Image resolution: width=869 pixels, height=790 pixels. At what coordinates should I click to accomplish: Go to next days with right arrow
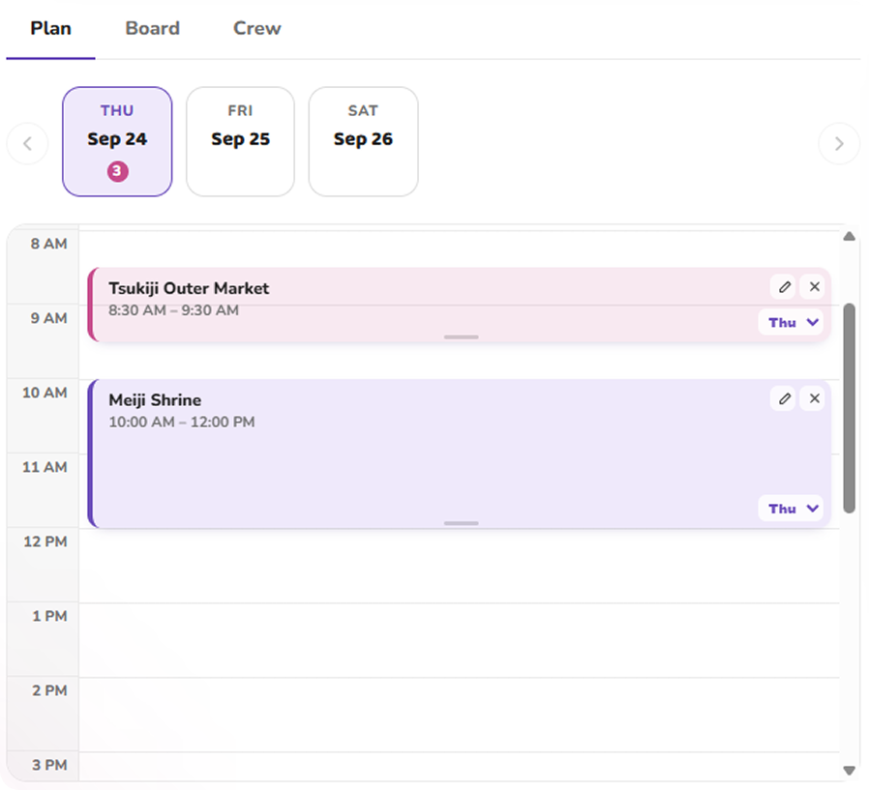point(839,143)
